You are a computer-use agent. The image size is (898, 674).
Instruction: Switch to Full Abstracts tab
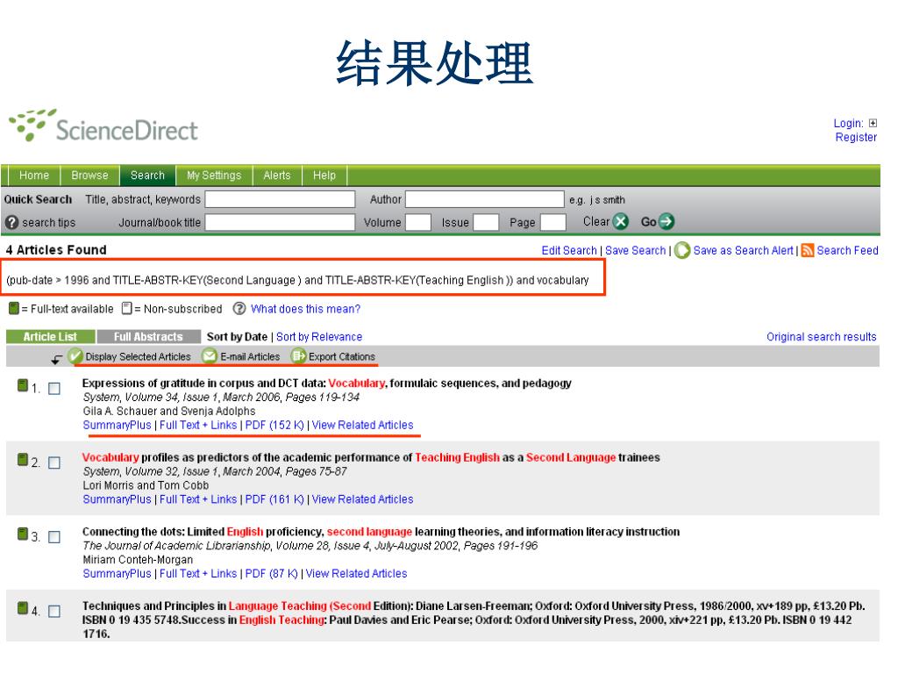tap(149, 336)
